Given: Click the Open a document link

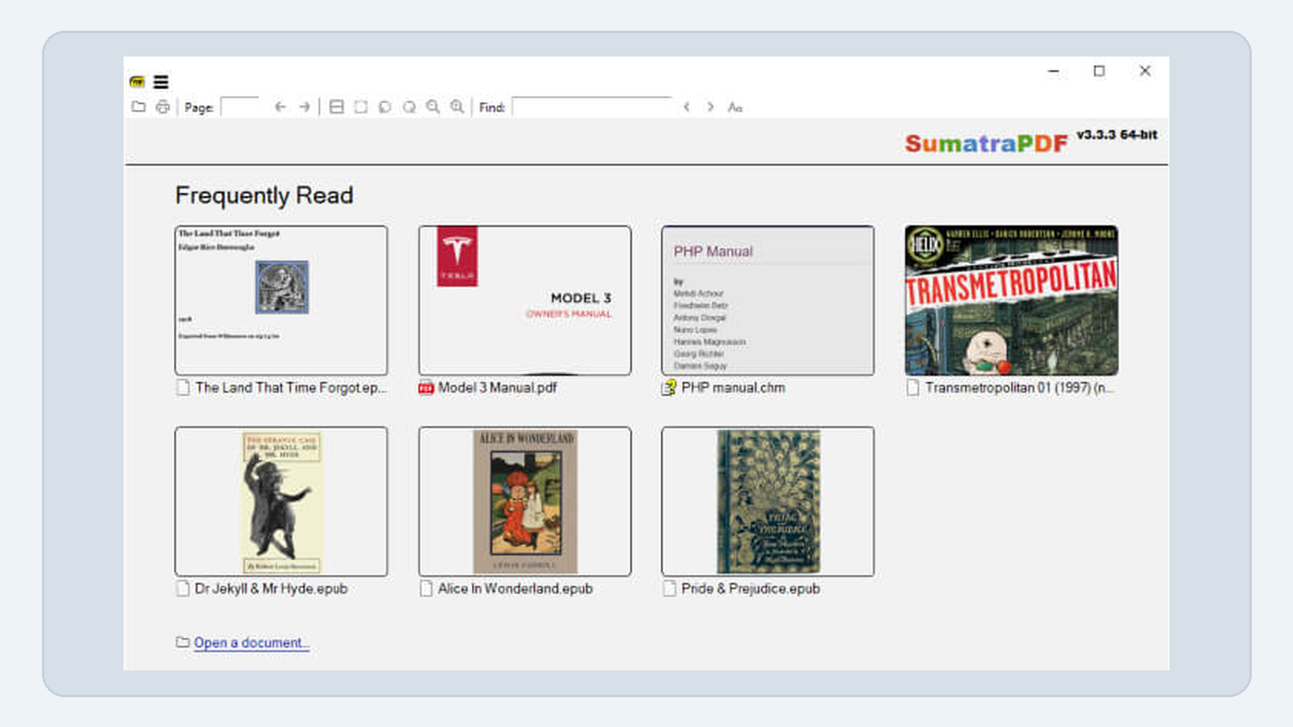Looking at the screenshot, I should [251, 643].
